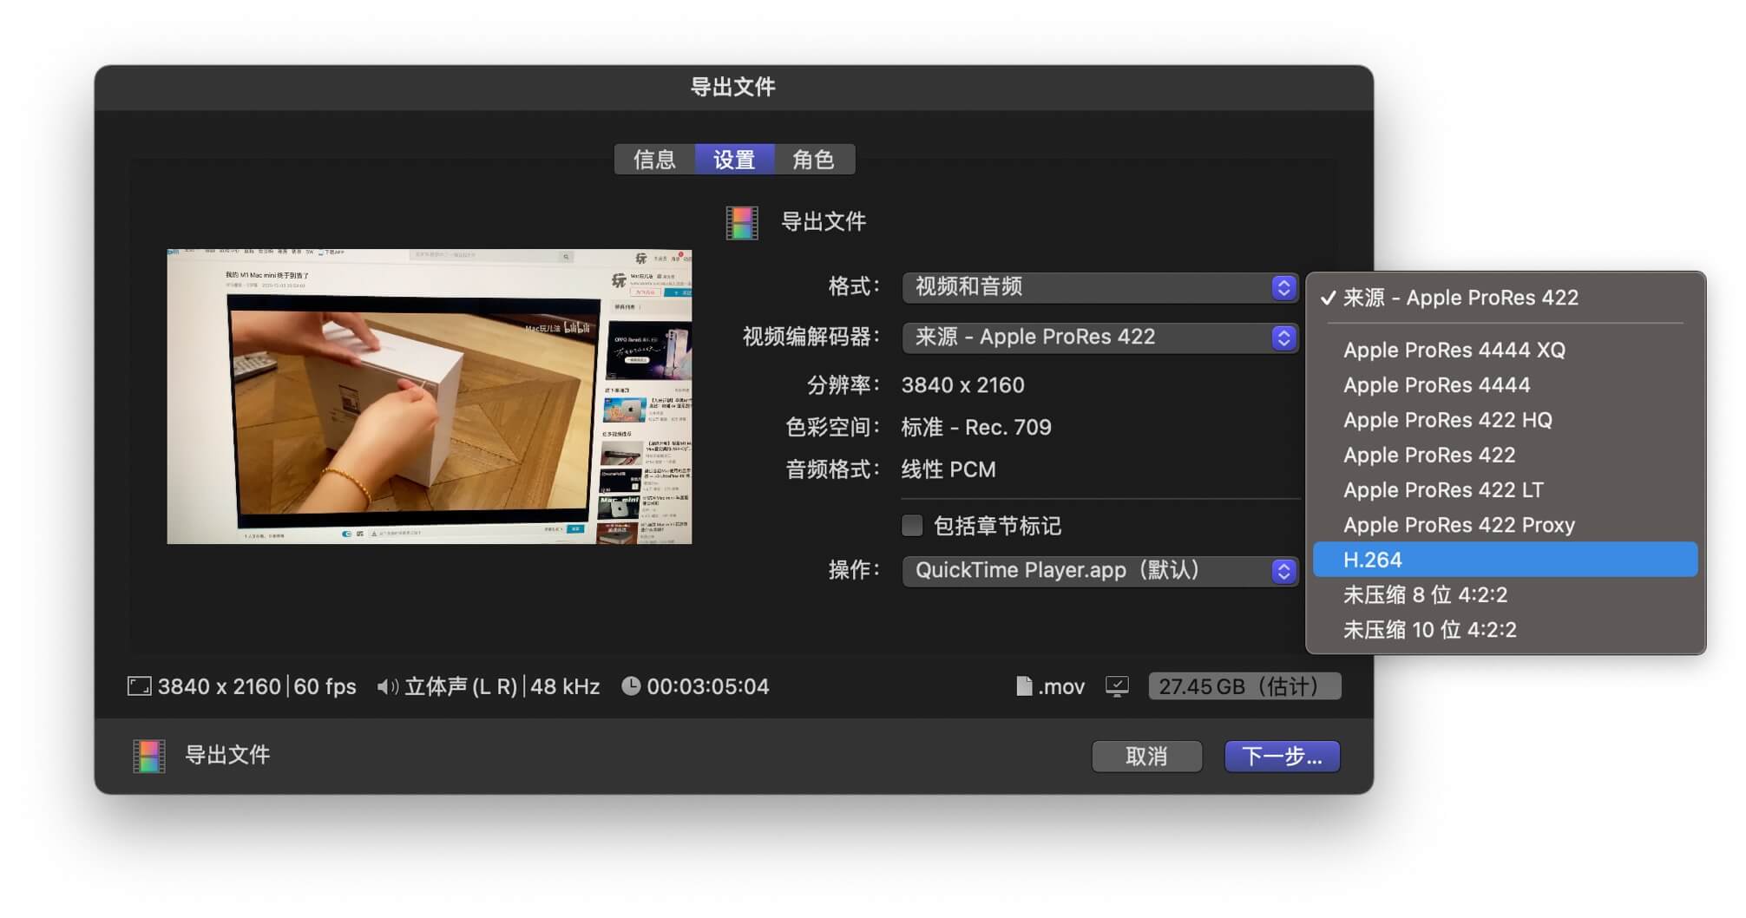The image size is (1746, 918).
Task: Click the 3840 x 2160 resolution value in settings
Action: [x=962, y=385]
